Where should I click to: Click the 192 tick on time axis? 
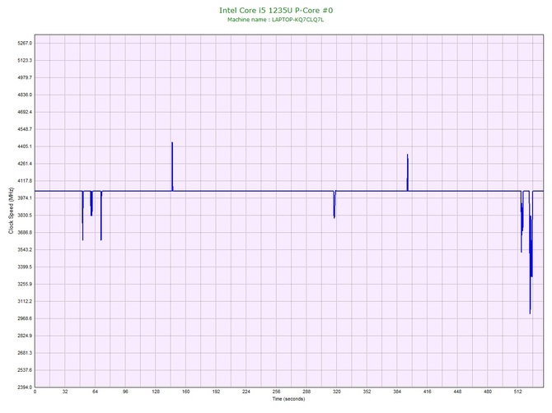pyautogui.click(x=216, y=392)
